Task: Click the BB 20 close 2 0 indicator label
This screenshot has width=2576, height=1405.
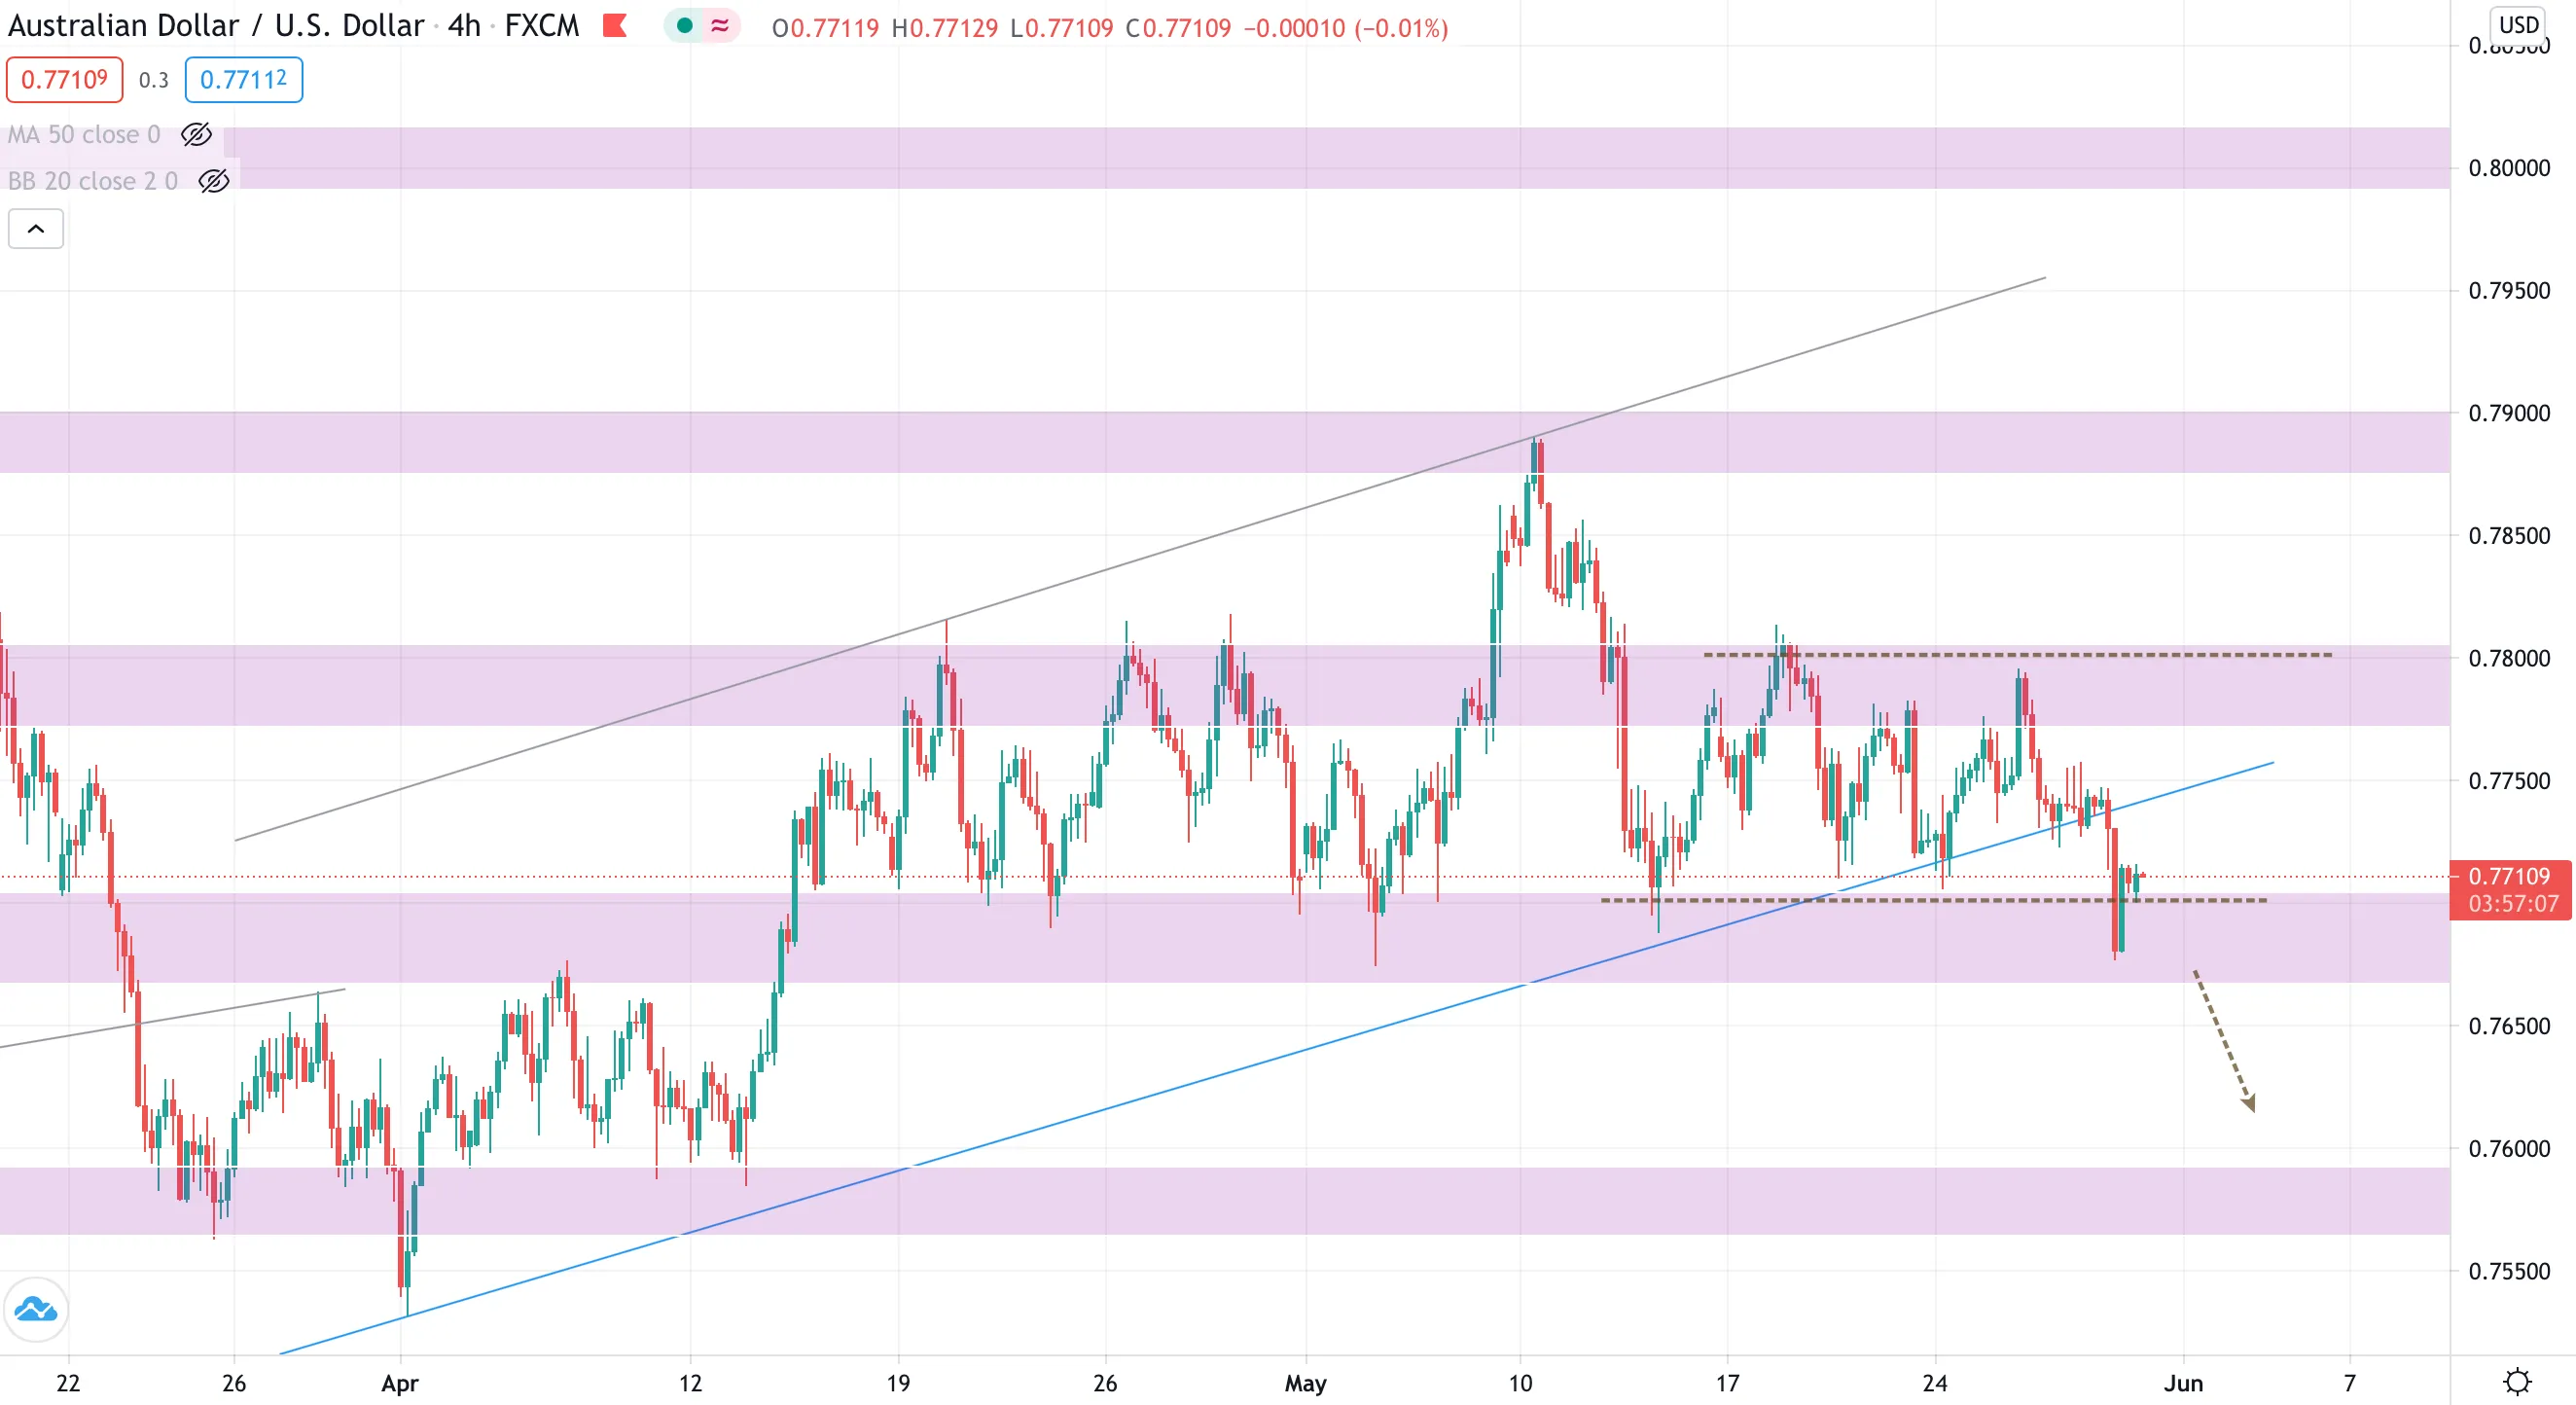Action: click(93, 181)
